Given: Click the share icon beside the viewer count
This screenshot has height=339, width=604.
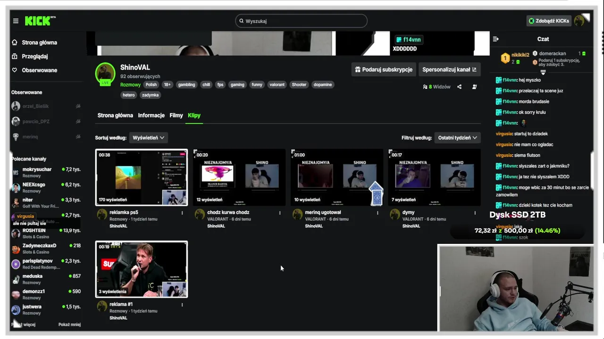Looking at the screenshot, I should [459, 87].
